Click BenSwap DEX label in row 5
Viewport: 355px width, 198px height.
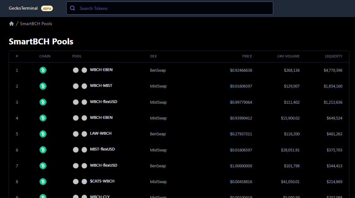pyautogui.click(x=158, y=134)
